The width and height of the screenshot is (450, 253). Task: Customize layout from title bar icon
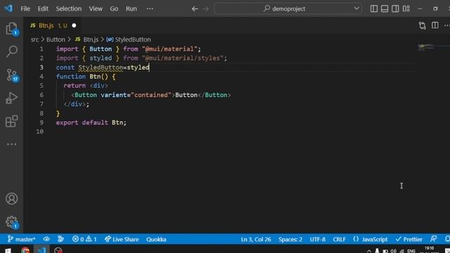[x=406, y=8]
